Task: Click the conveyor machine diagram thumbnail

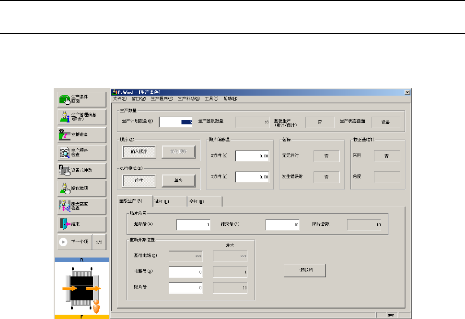Action: tap(81, 288)
